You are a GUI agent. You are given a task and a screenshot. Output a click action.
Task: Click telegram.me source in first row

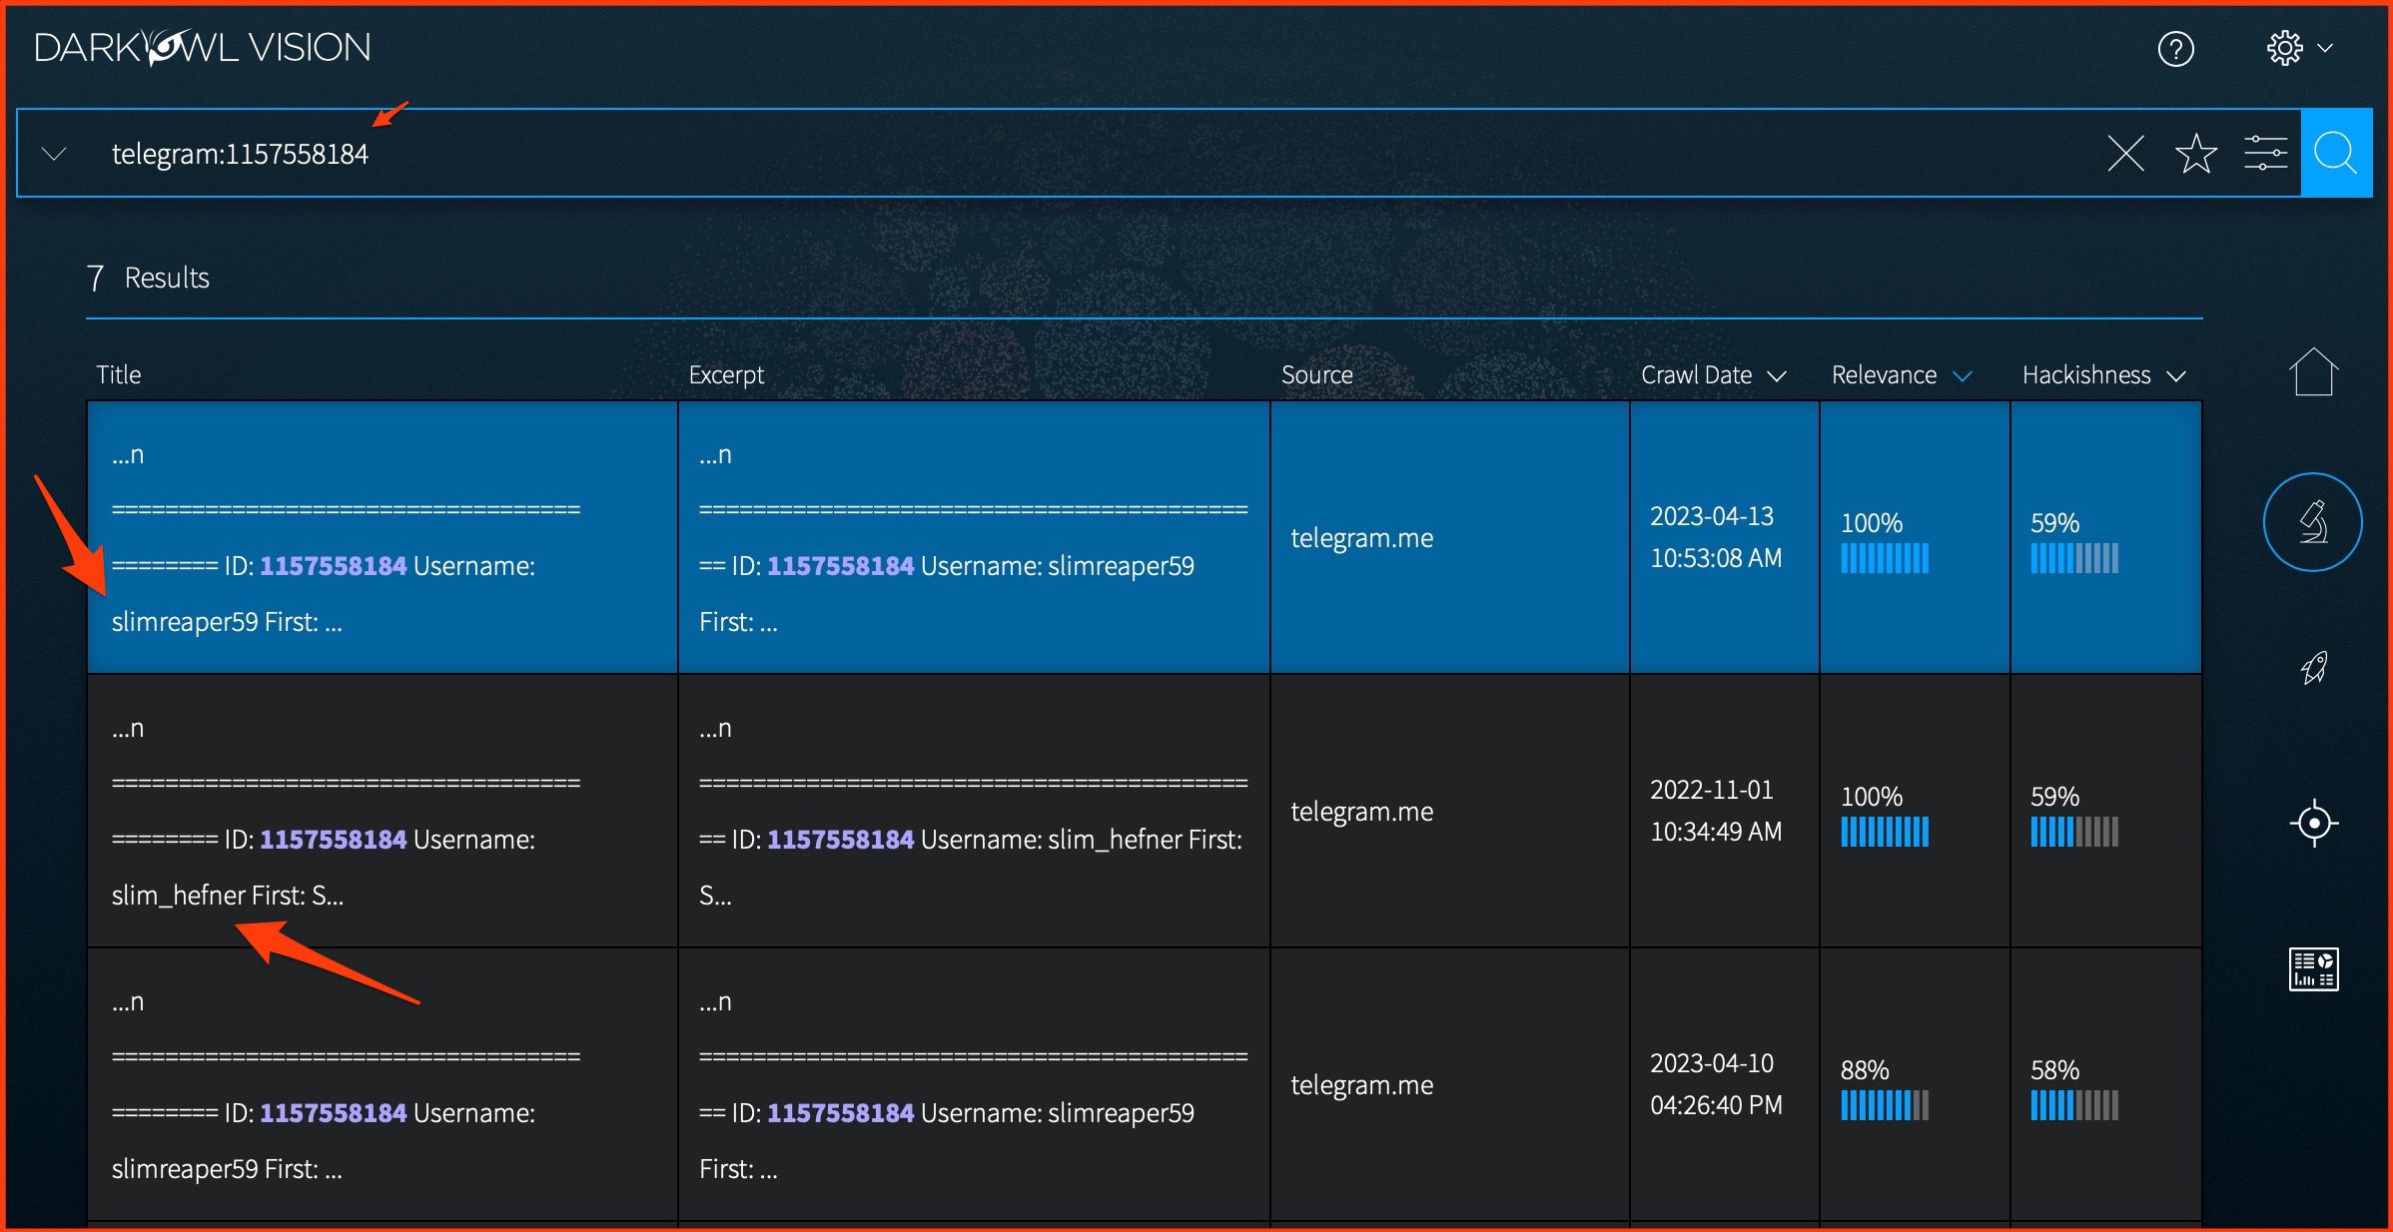point(1362,538)
